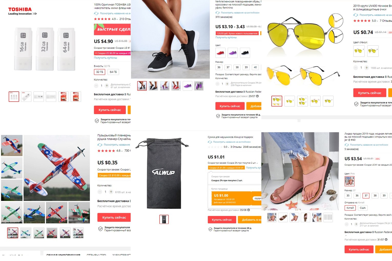Viewport: 392px width, 261px height.
Task: Click the Получить купоны link under the Toshiba price
Action: pos(105,58)
